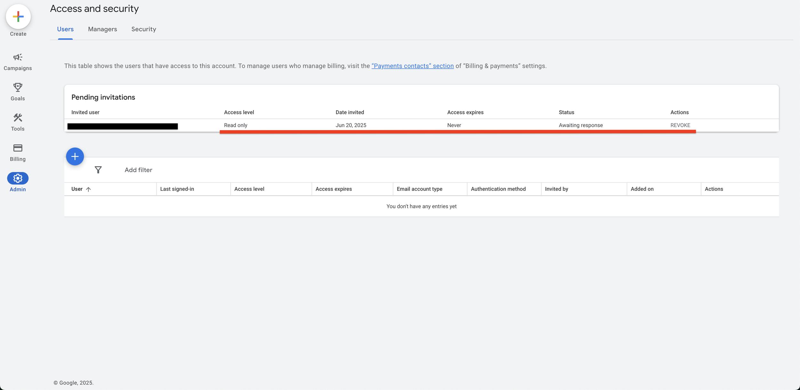Viewport: 800px width, 390px height.
Task: Open the "Payments contacts" section link
Action: click(412, 66)
